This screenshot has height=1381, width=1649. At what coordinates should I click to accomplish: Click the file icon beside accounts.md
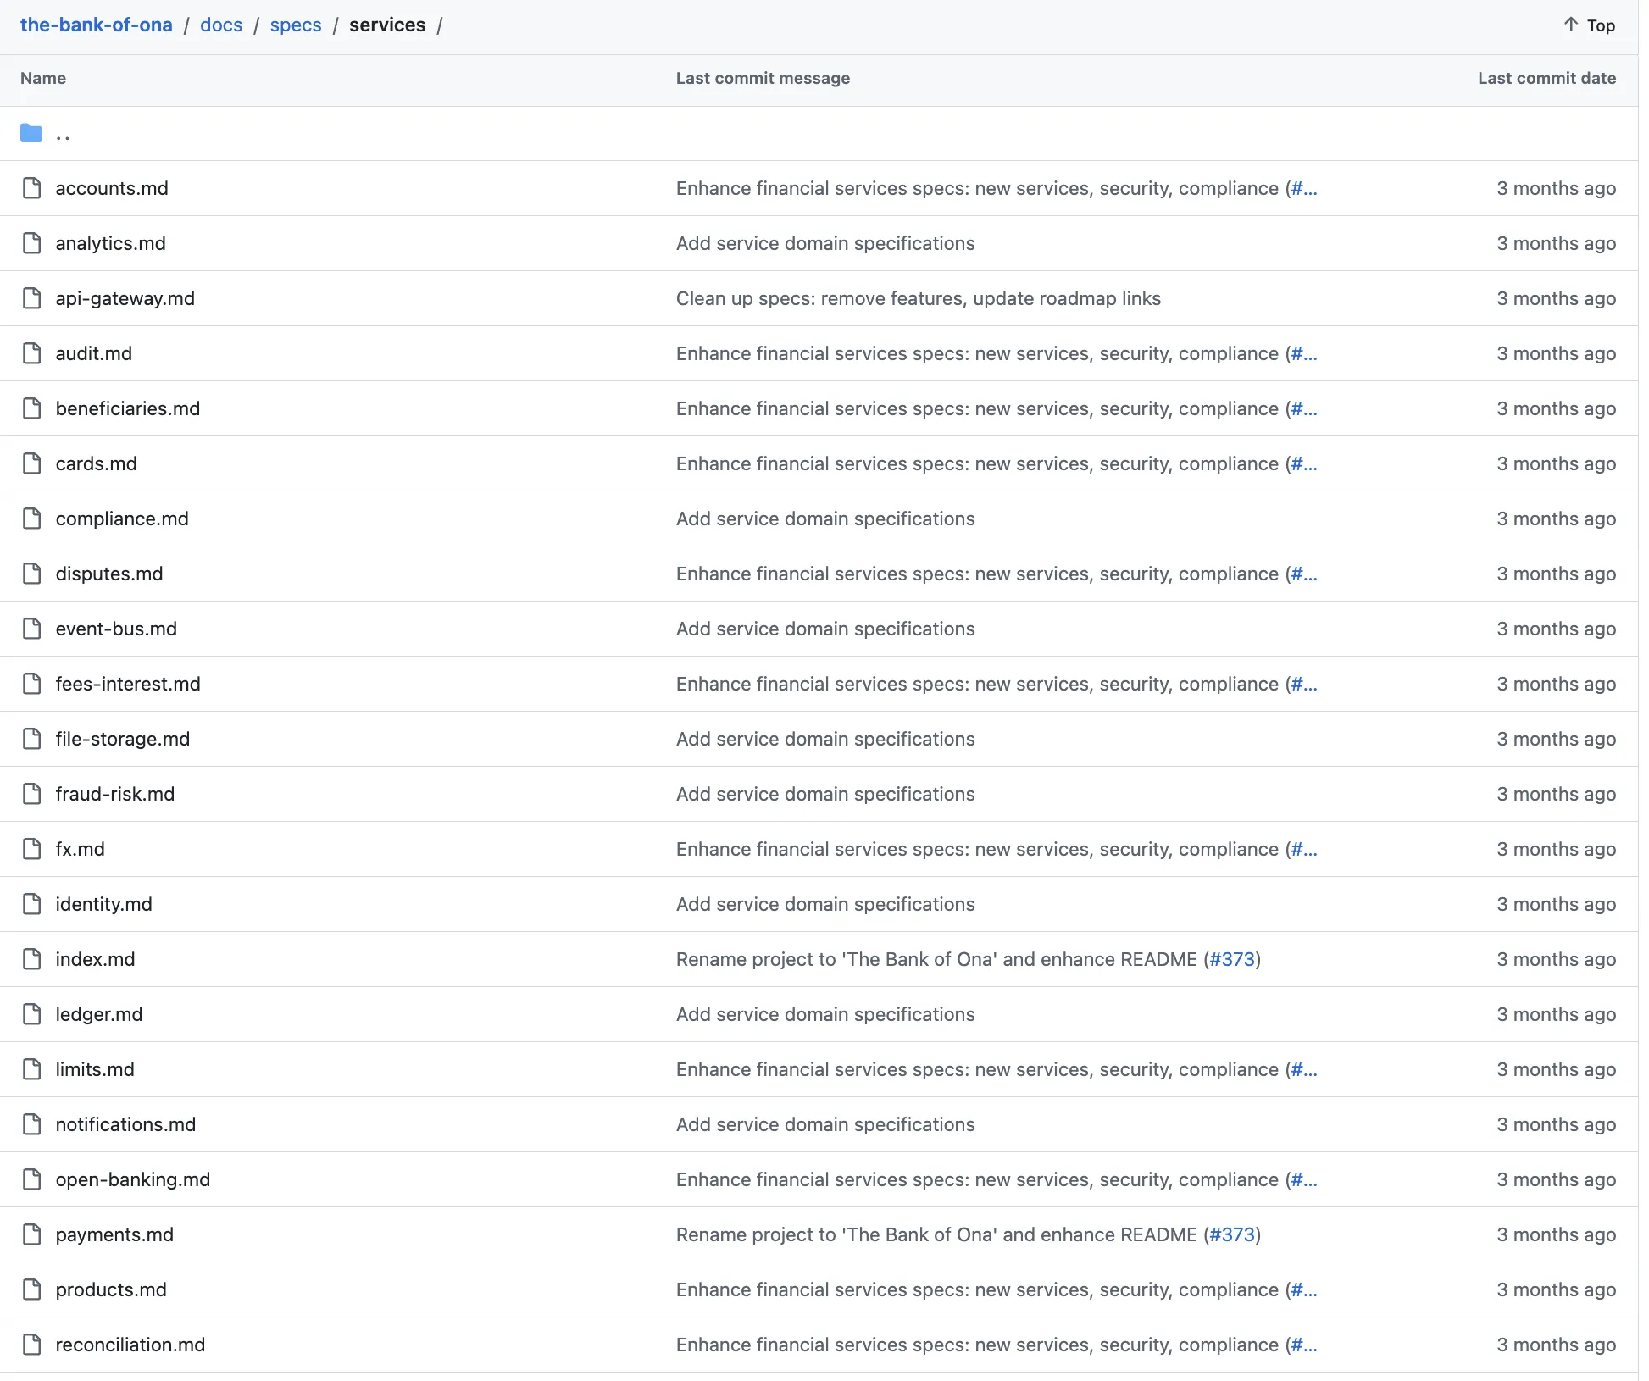tap(31, 188)
